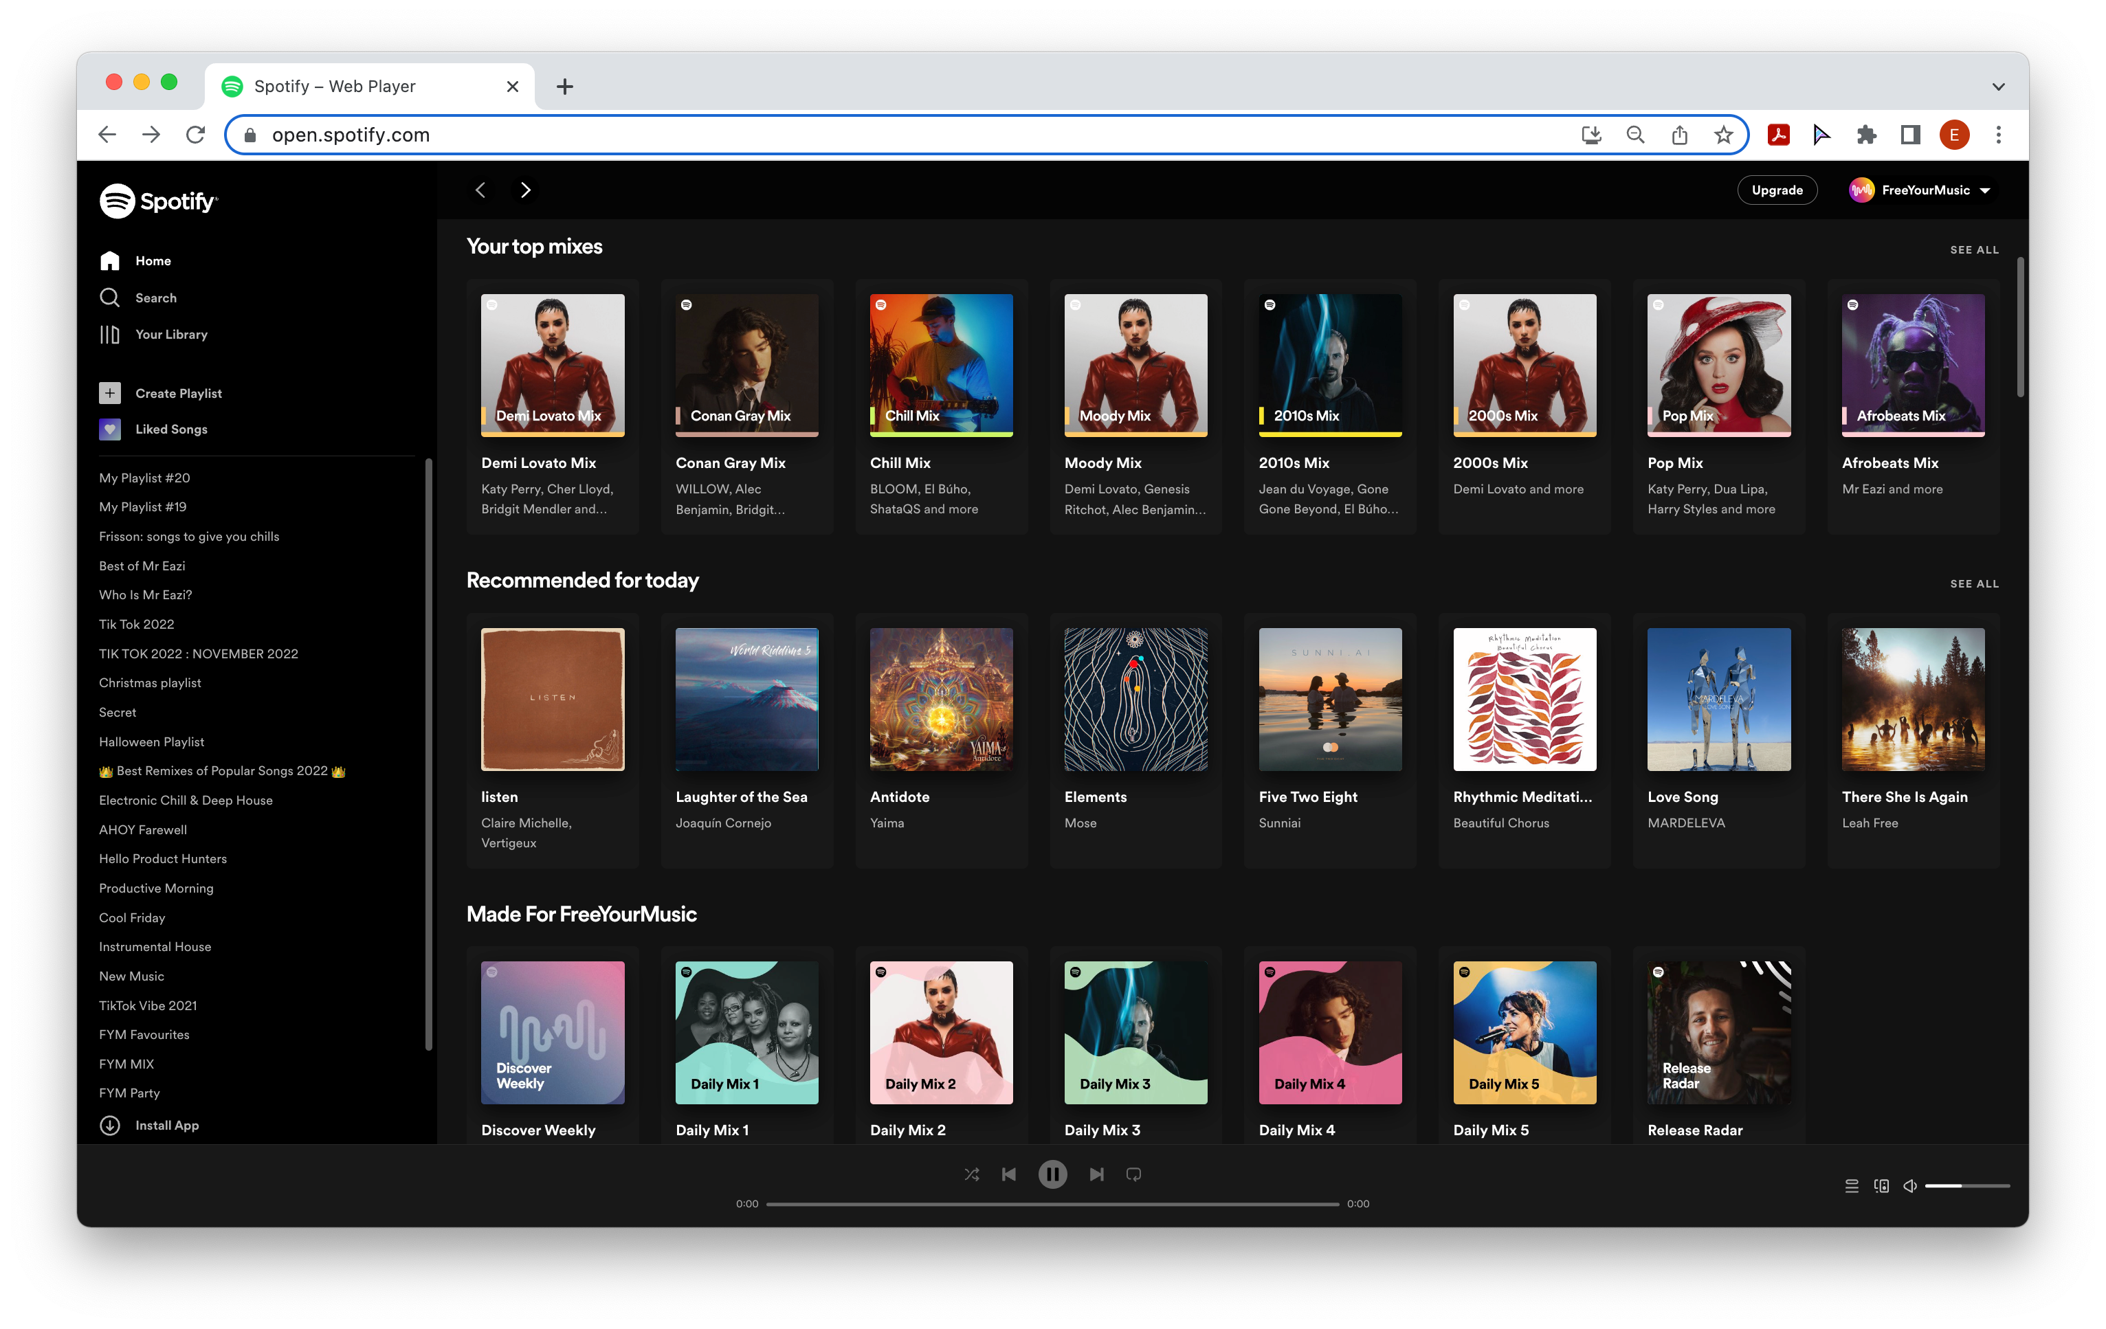Skip to the next track
Viewport: 2106px width, 1329px height.
tap(1097, 1174)
